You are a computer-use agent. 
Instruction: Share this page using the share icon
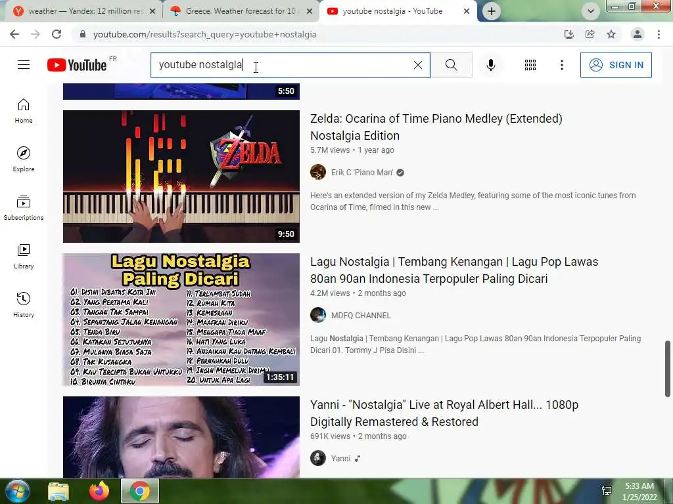tap(590, 34)
